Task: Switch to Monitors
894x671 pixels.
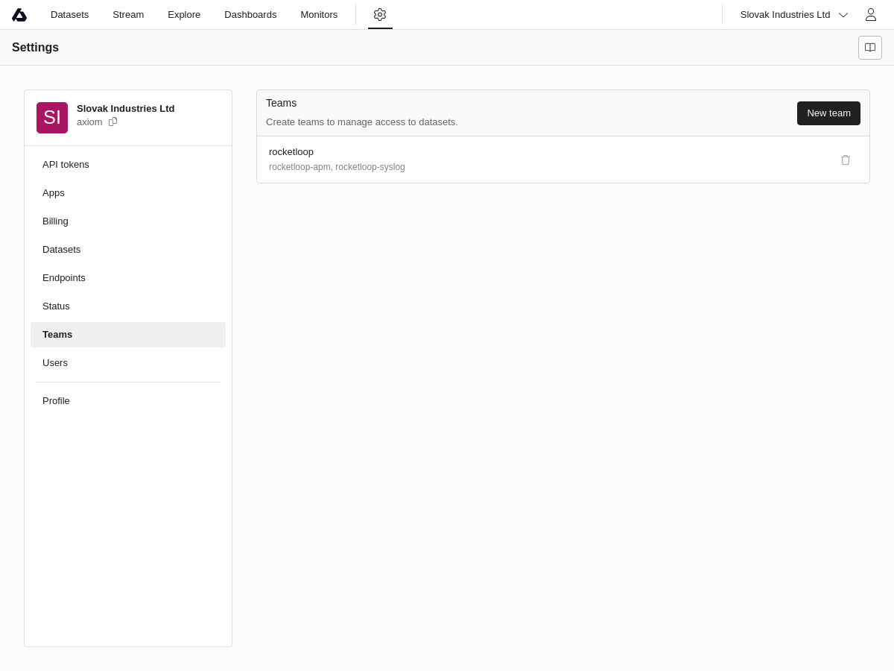Action: [x=319, y=15]
